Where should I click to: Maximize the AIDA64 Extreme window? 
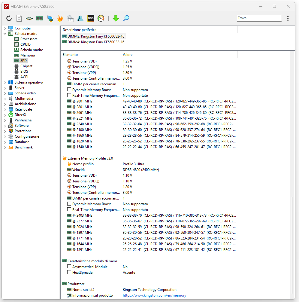point(274,6)
